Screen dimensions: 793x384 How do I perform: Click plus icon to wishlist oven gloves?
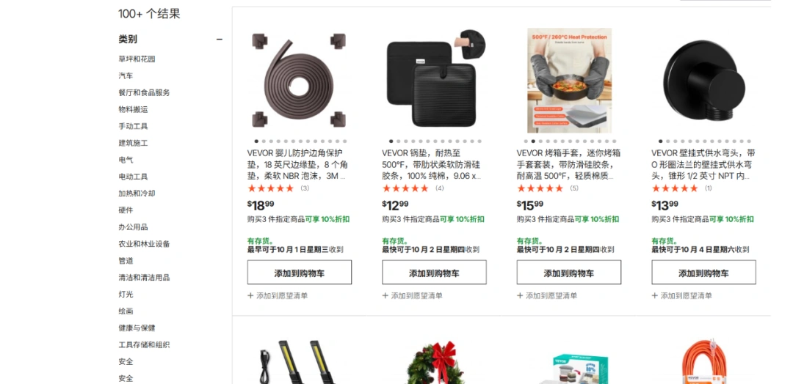coord(519,296)
